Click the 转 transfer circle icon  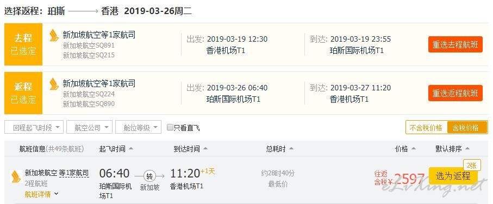pyautogui.click(x=149, y=176)
